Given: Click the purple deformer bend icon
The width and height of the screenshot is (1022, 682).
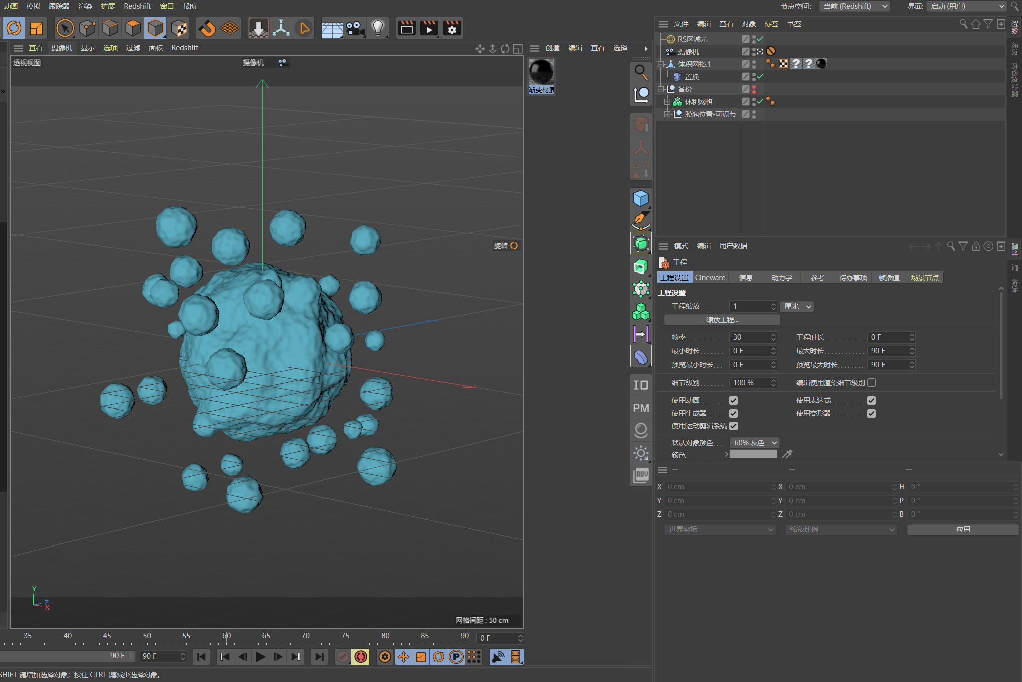Looking at the screenshot, I should coord(641,357).
